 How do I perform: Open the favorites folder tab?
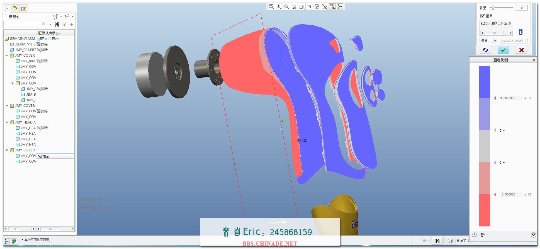pos(24,9)
